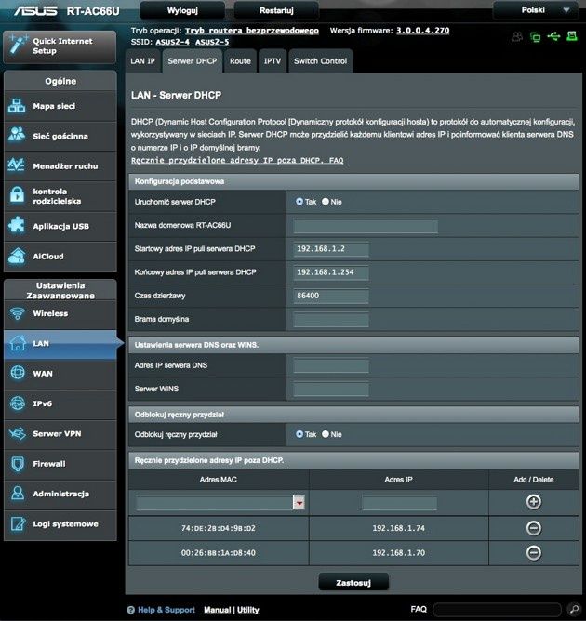
Task: Focus Adres IP serwera DNS field
Action: (x=331, y=365)
